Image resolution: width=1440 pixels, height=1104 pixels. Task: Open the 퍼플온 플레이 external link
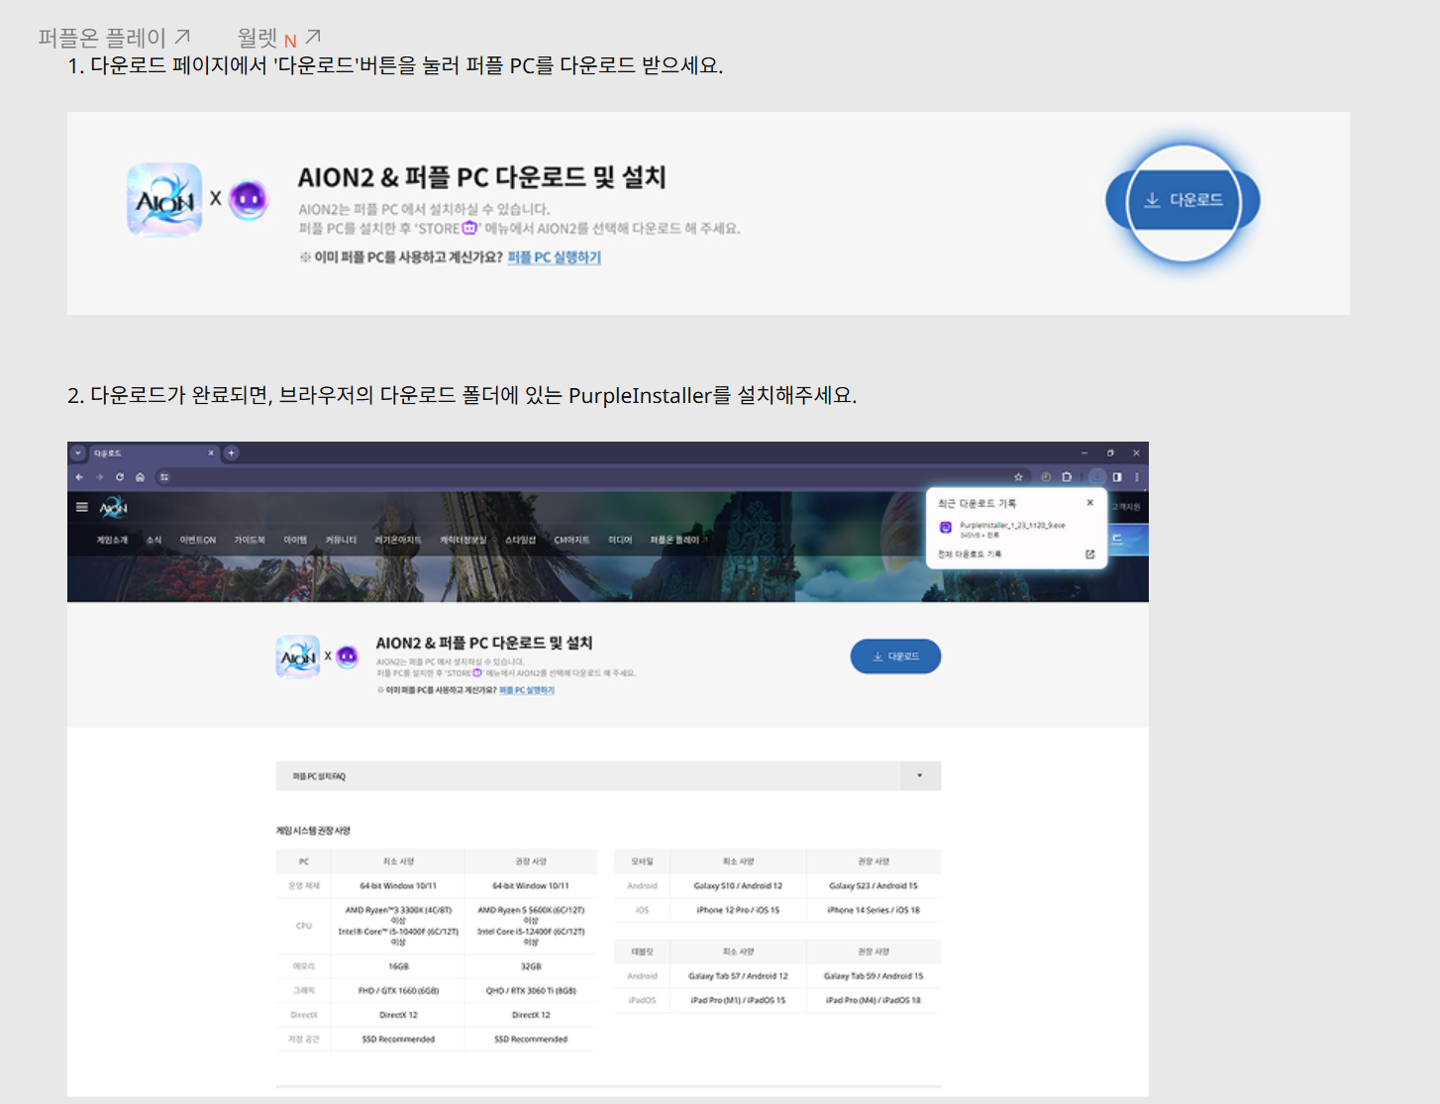pos(113,38)
